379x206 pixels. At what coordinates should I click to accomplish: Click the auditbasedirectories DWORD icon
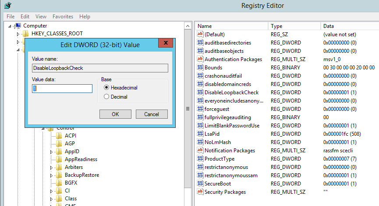pyautogui.click(x=200, y=43)
